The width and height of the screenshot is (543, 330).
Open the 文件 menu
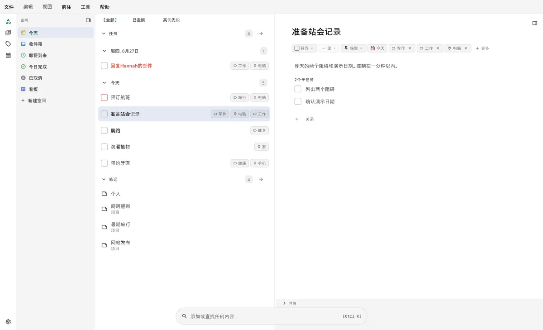[9, 7]
